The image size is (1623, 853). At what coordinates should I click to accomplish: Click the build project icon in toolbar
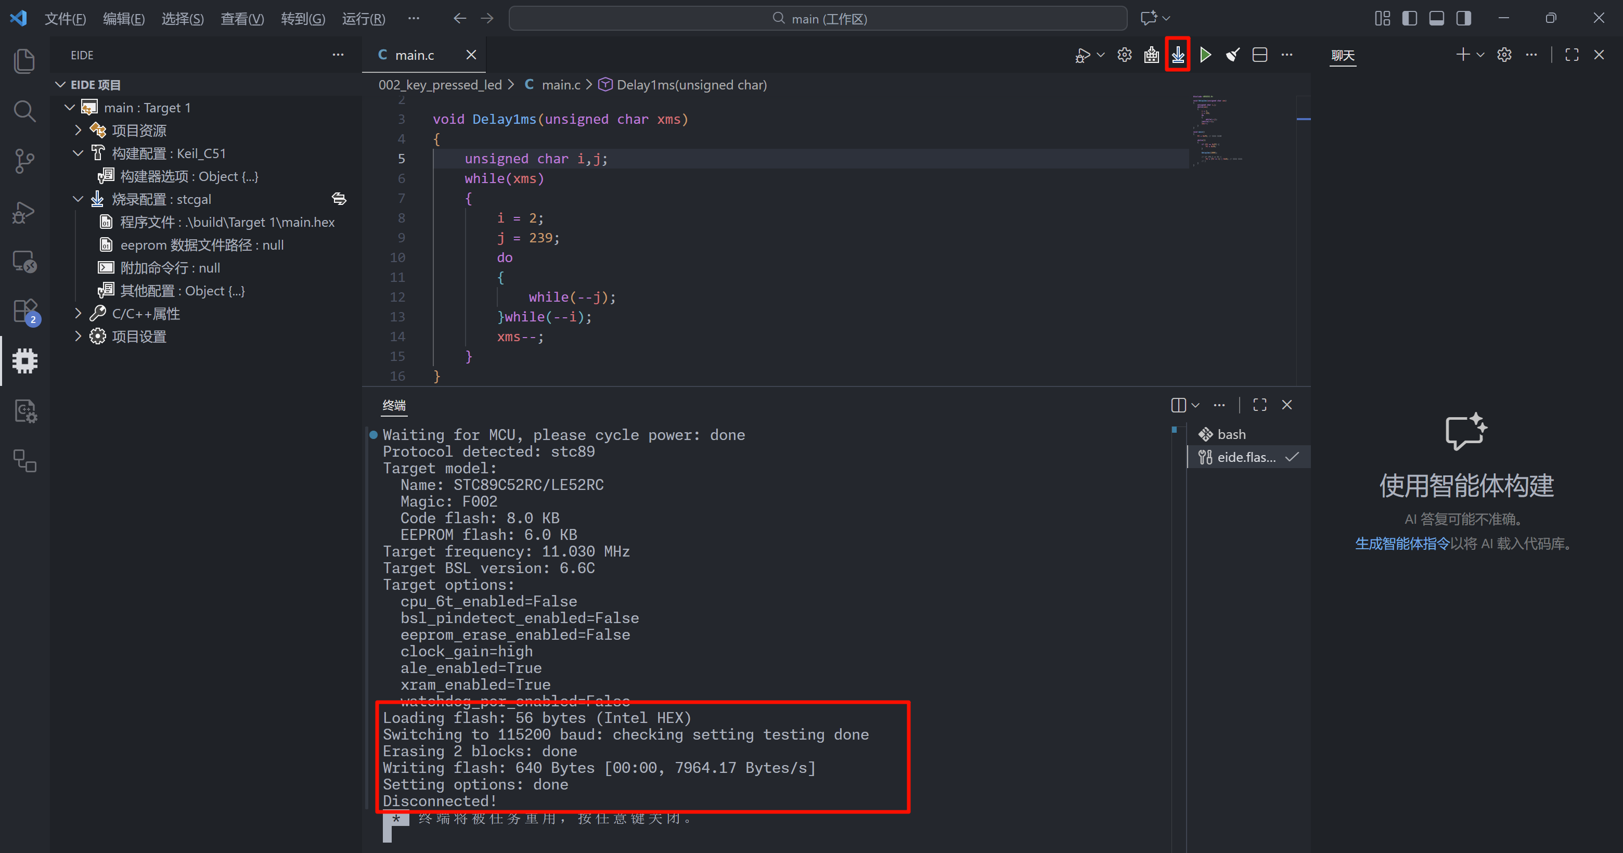[x=1151, y=55]
